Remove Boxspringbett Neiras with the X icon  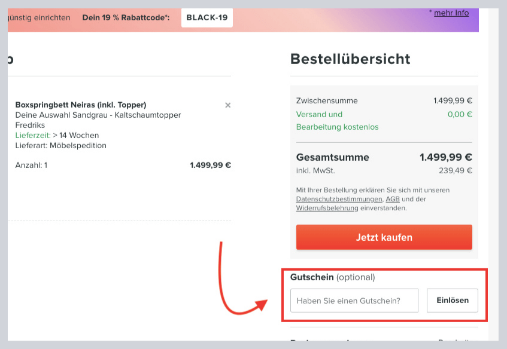227,105
